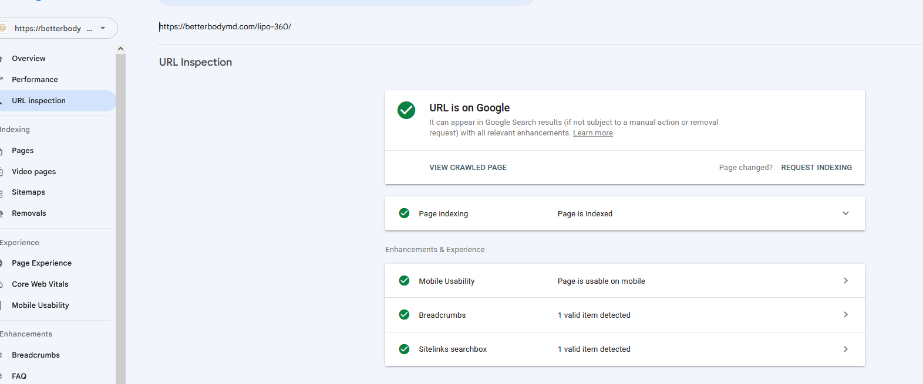Open the property selector dropdown arrow

[103, 28]
